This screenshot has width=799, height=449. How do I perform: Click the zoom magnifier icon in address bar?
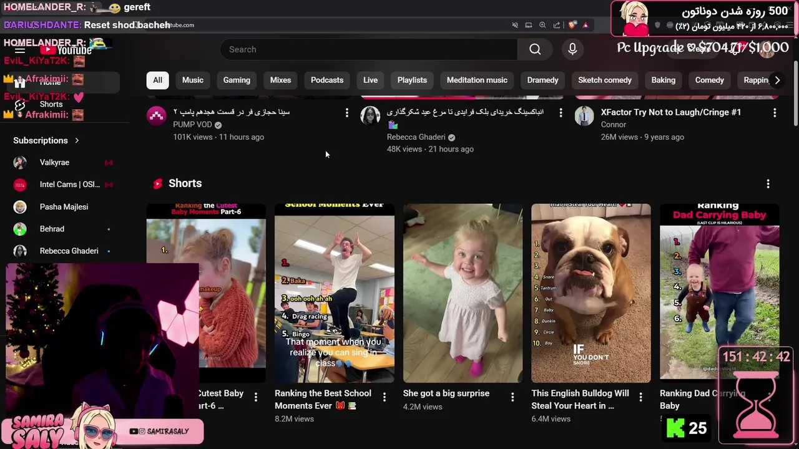point(542,25)
